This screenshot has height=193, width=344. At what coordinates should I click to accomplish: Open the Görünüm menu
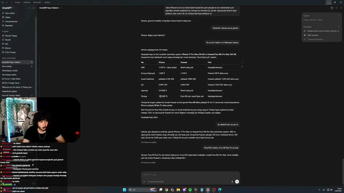click(37, 2)
